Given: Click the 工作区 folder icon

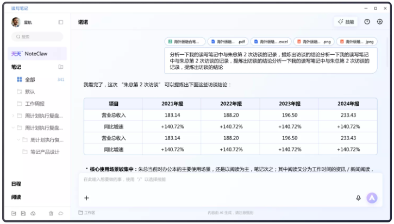Looking at the screenshot, I should pos(80,213).
